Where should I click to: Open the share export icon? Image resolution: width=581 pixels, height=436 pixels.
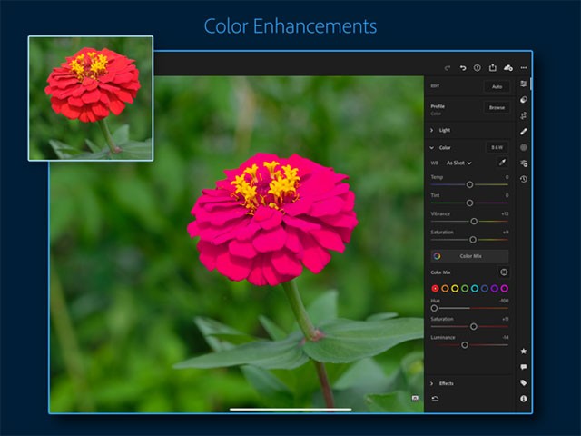[x=492, y=68]
